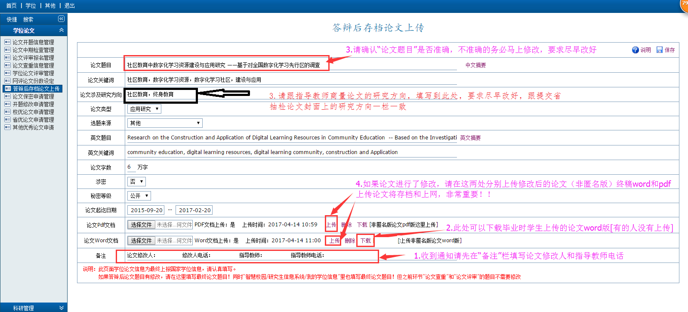This screenshot has width=688, height=312.
Task: Collapse the 学位论文 section chevron
Action: (62, 30)
